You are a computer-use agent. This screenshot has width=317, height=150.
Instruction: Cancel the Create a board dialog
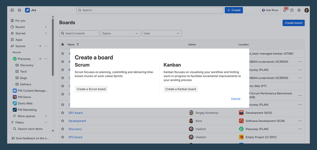[x=236, y=99]
